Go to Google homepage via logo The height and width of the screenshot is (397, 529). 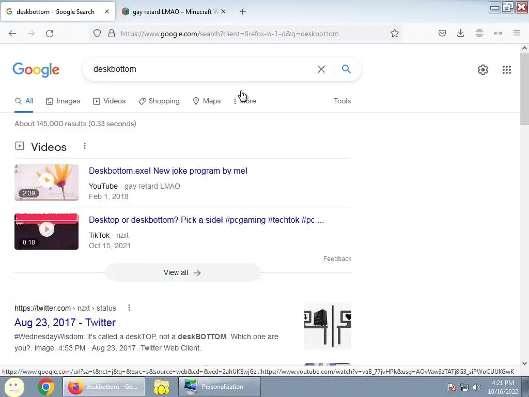(x=36, y=70)
